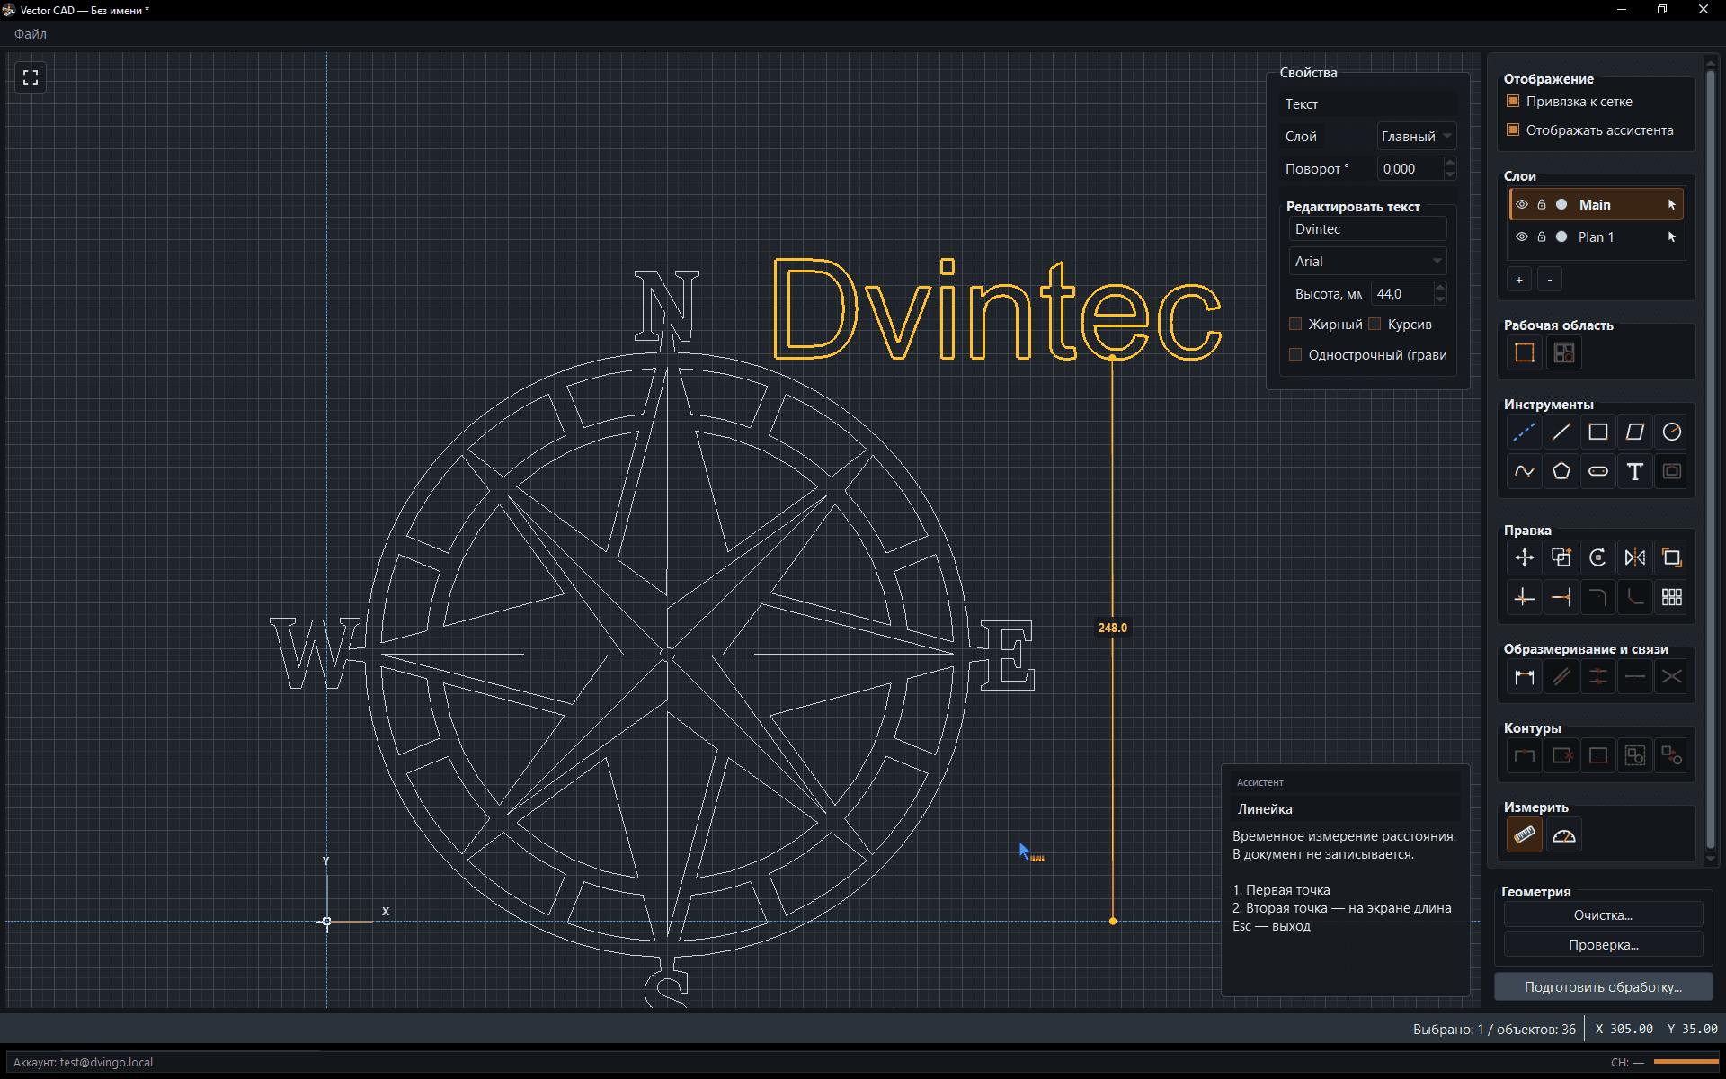
Task: Click the Dvintec text edit field
Action: [x=1367, y=229]
